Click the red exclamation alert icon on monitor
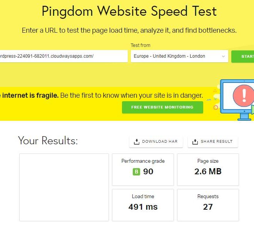Screen dimensions: 254x227 [x=244, y=96]
